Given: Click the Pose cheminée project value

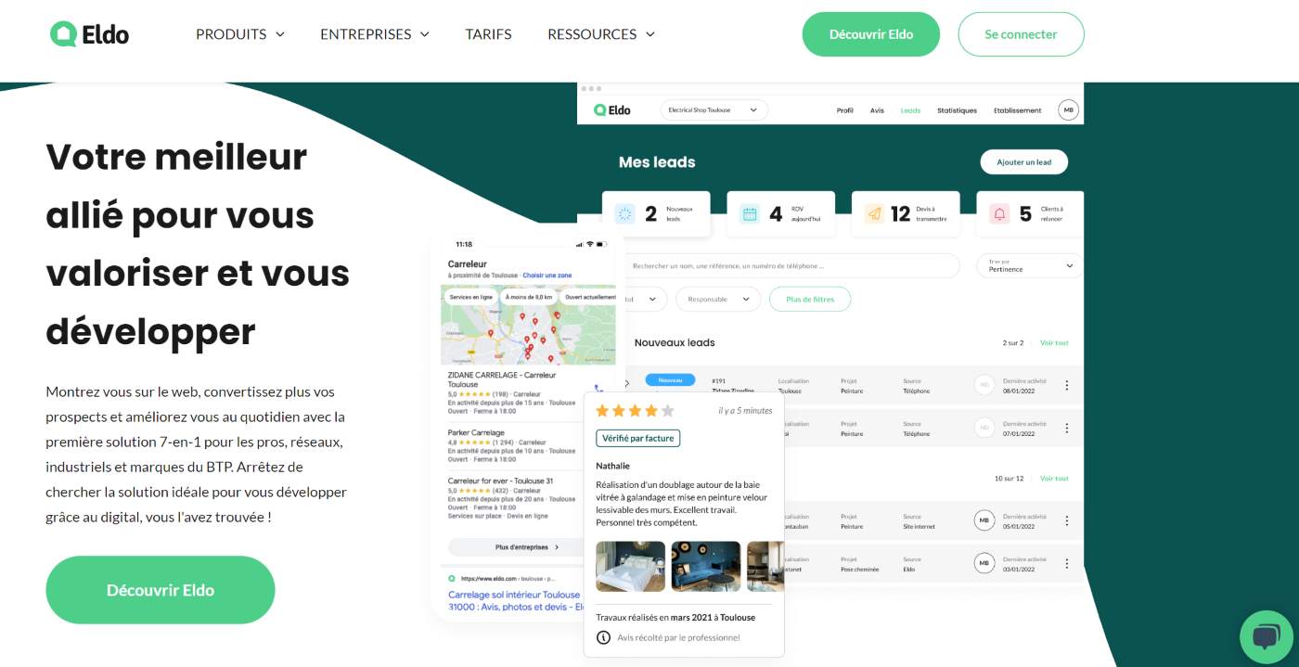Looking at the screenshot, I should (859, 569).
